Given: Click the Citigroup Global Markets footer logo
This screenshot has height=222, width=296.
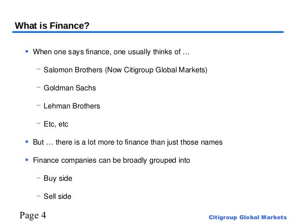Looking at the screenshot, I should (x=248, y=217).
